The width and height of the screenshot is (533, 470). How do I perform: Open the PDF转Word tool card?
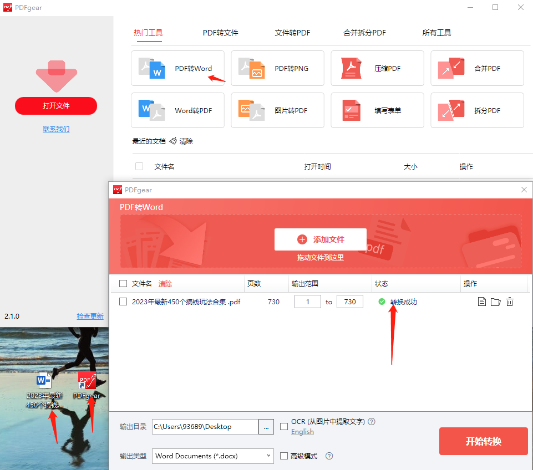pos(178,68)
